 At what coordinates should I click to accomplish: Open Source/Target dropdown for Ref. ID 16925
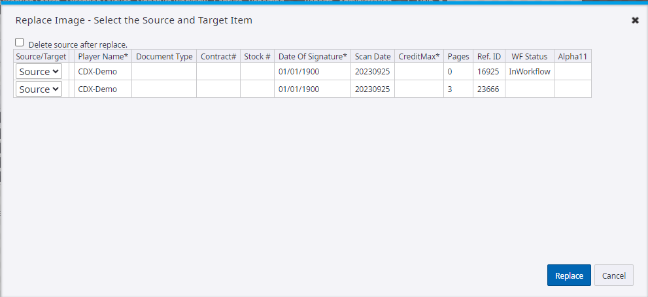pos(39,71)
